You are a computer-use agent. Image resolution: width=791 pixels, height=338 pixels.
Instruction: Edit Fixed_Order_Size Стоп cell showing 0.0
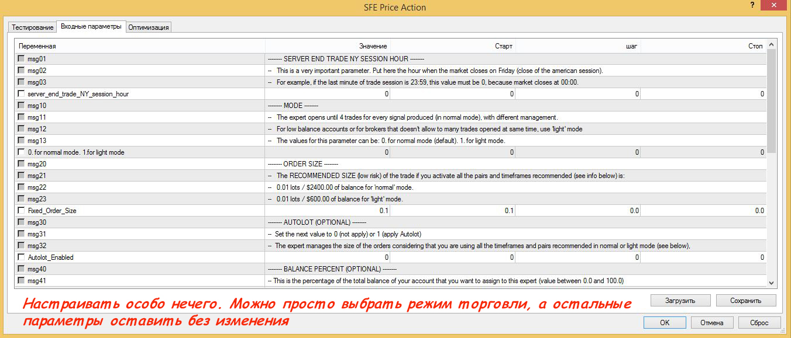click(x=703, y=211)
